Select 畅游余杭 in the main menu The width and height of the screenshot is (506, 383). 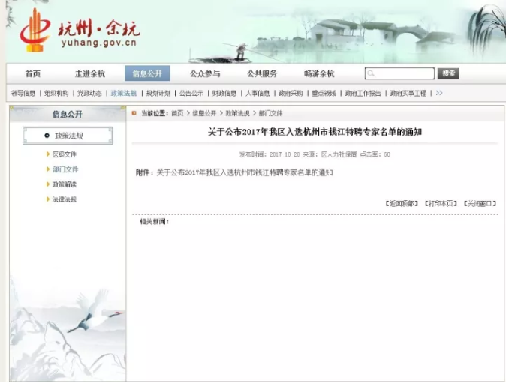(319, 74)
